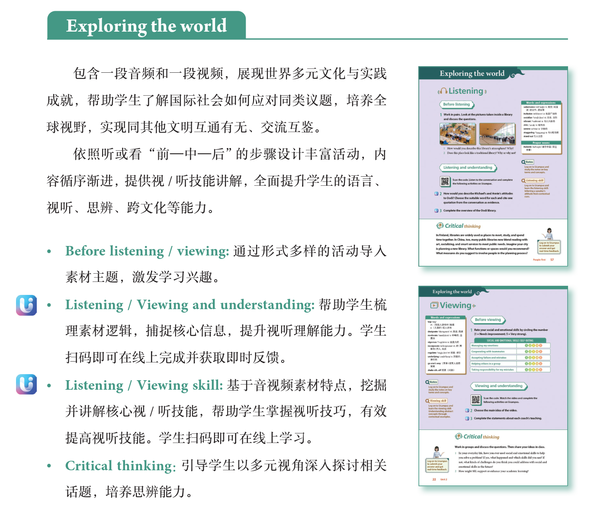
Task: Click the Critical thinking green heading text
Action: pos(120,466)
